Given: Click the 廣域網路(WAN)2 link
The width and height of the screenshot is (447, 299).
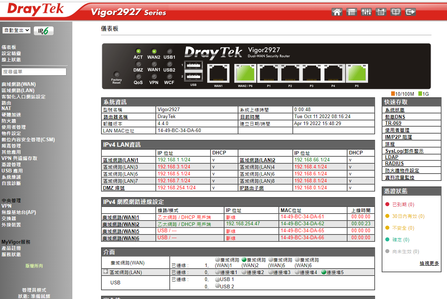Looking at the screenshot, I should pyautogui.click(x=120, y=225).
